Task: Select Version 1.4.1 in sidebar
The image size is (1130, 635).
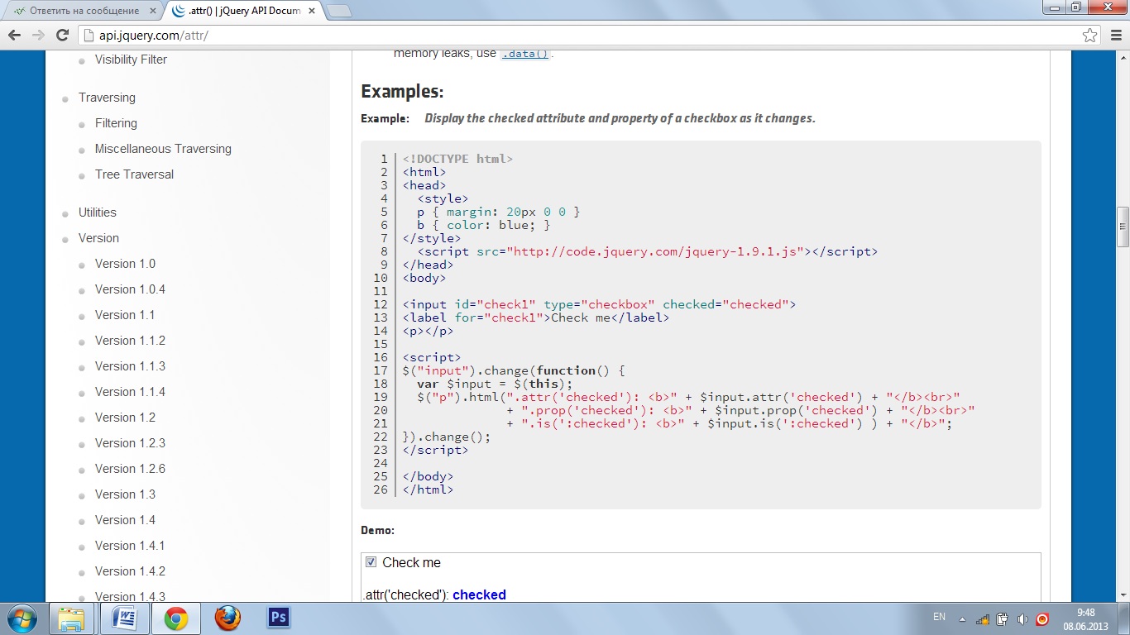Action: 130,546
